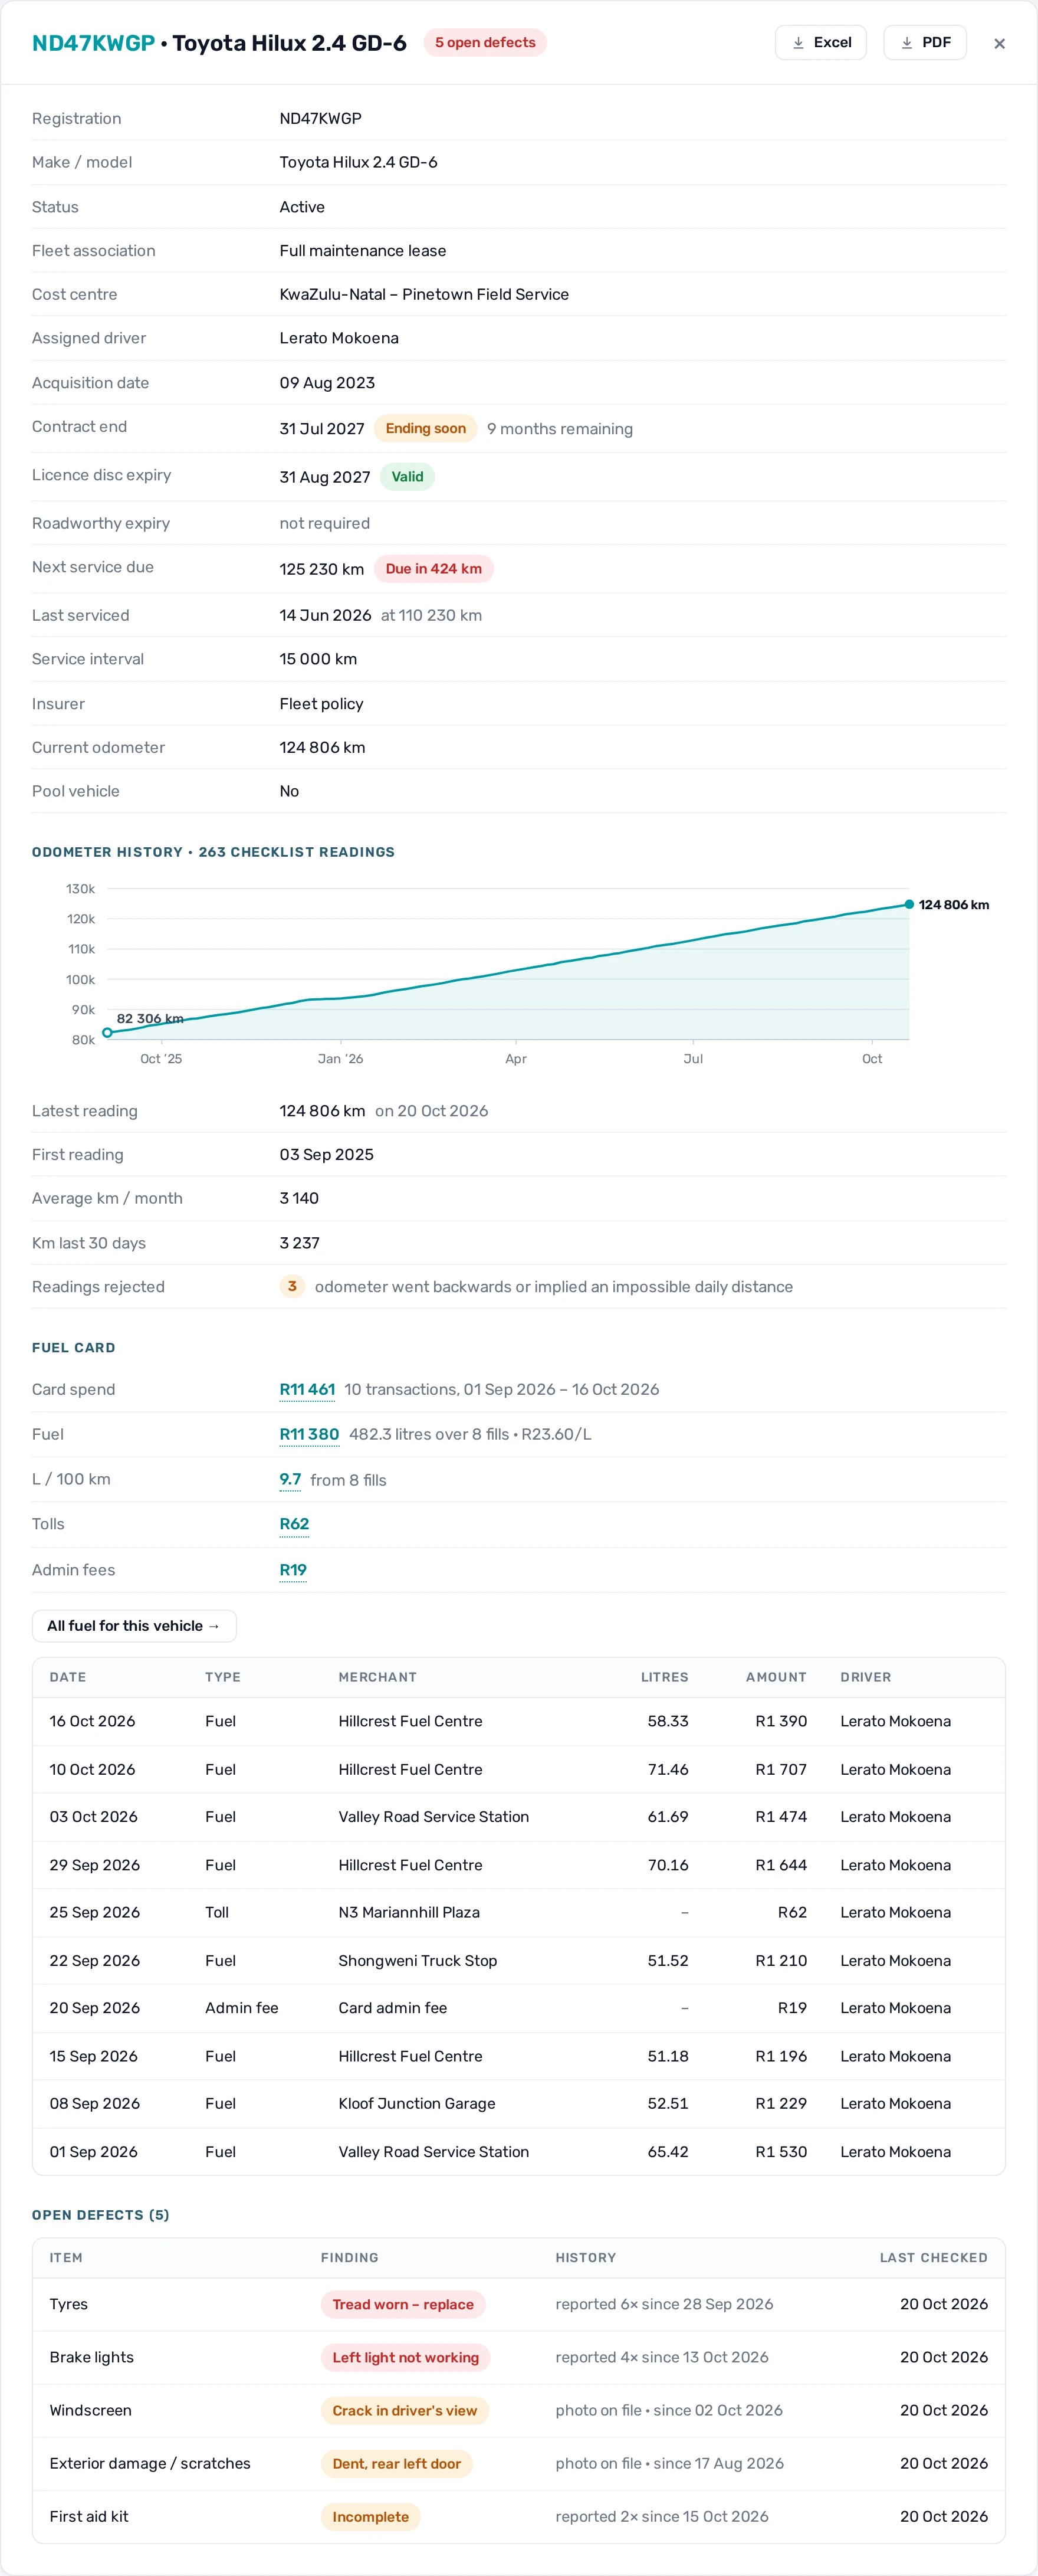Click the Left light not working finding
This screenshot has height=2576, width=1038.
(x=405, y=2357)
